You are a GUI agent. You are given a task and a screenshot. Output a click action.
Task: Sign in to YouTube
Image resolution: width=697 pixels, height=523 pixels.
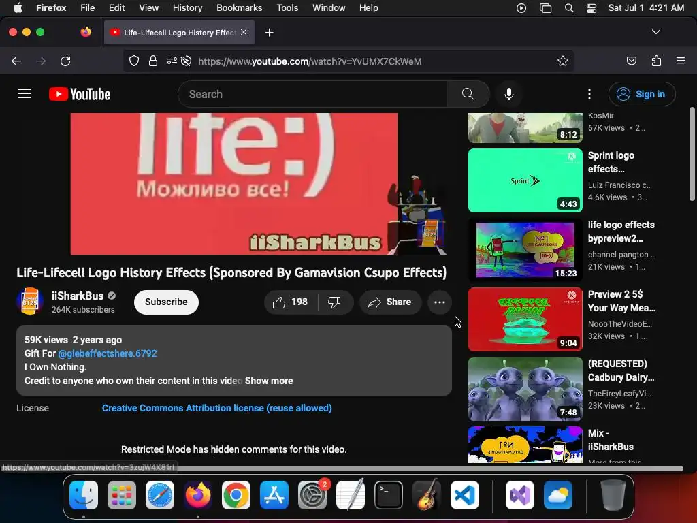[642, 94]
